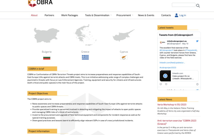The image size is (214, 135).
Task: Open the Tools & Dissemination menu
Action: [x=97, y=15]
